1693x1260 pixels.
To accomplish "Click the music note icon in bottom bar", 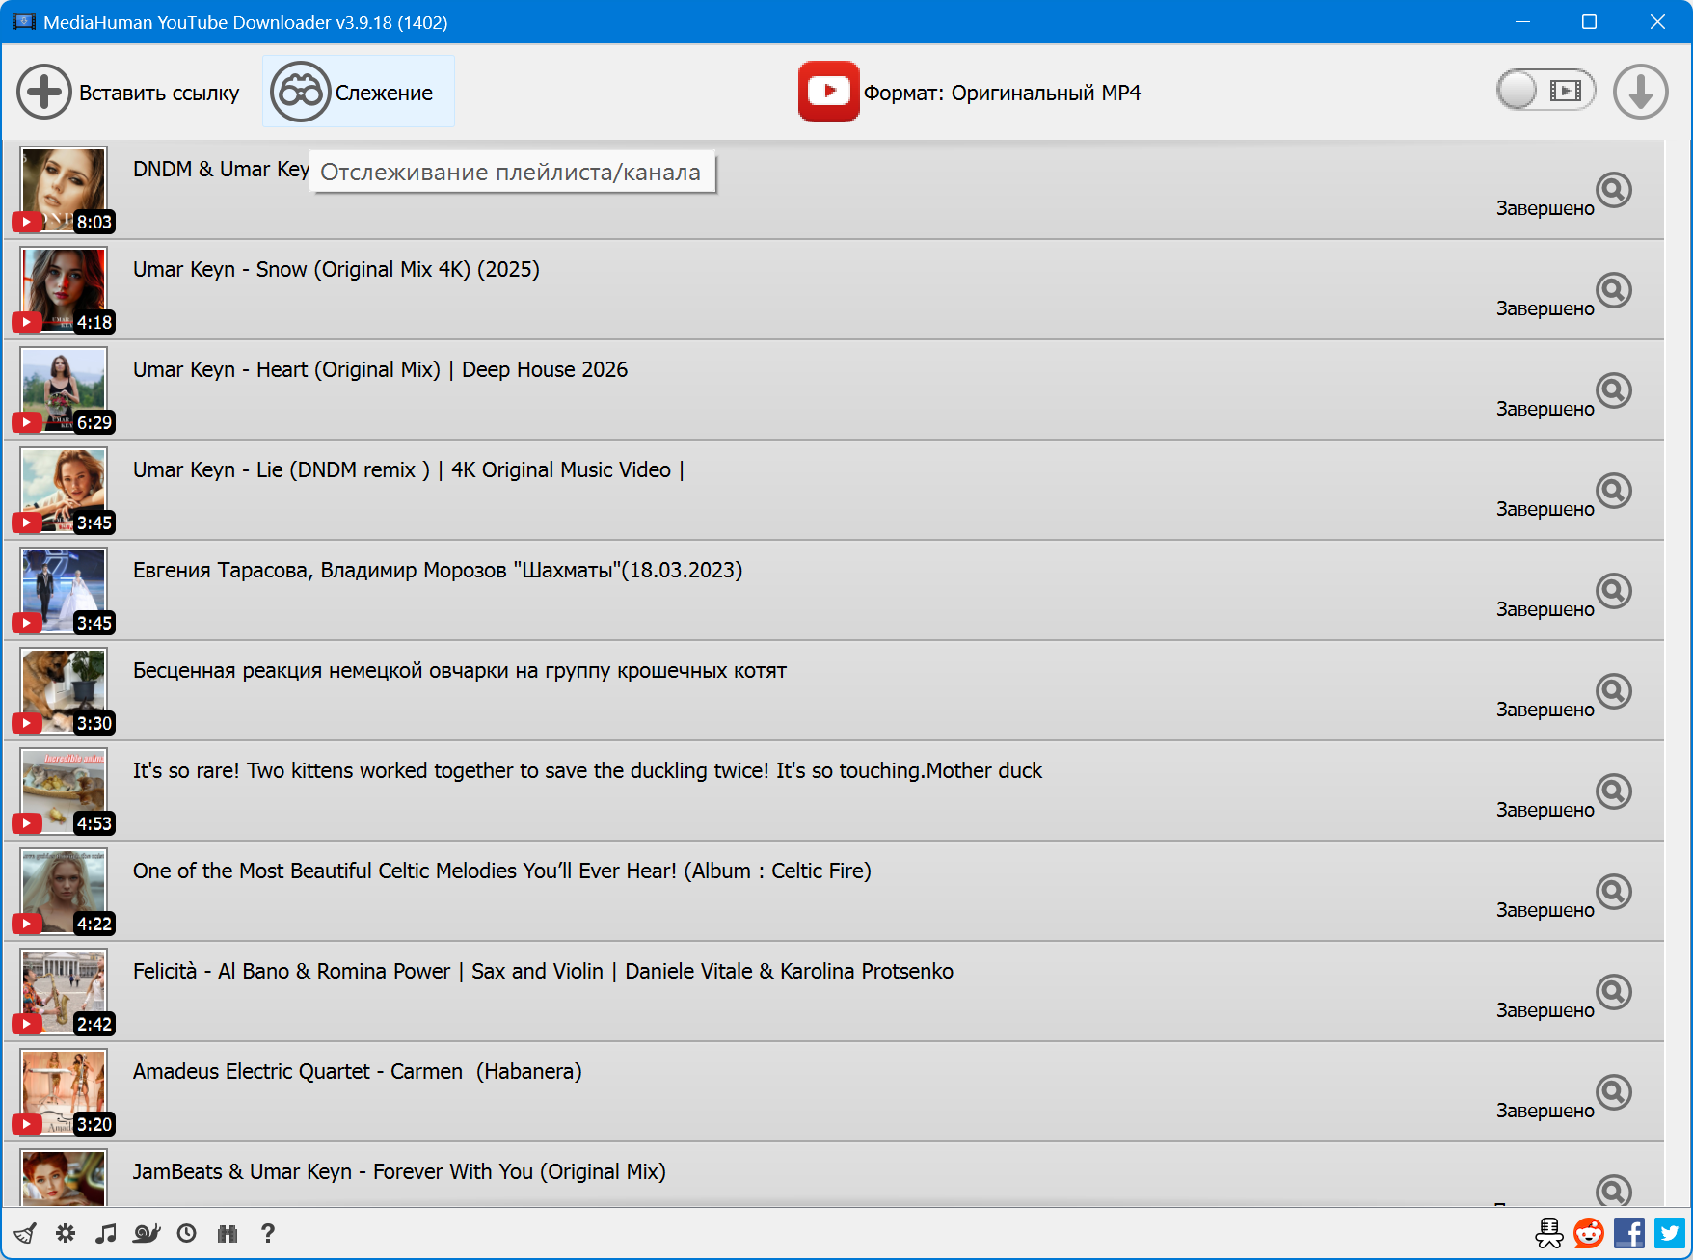I will coord(106,1233).
